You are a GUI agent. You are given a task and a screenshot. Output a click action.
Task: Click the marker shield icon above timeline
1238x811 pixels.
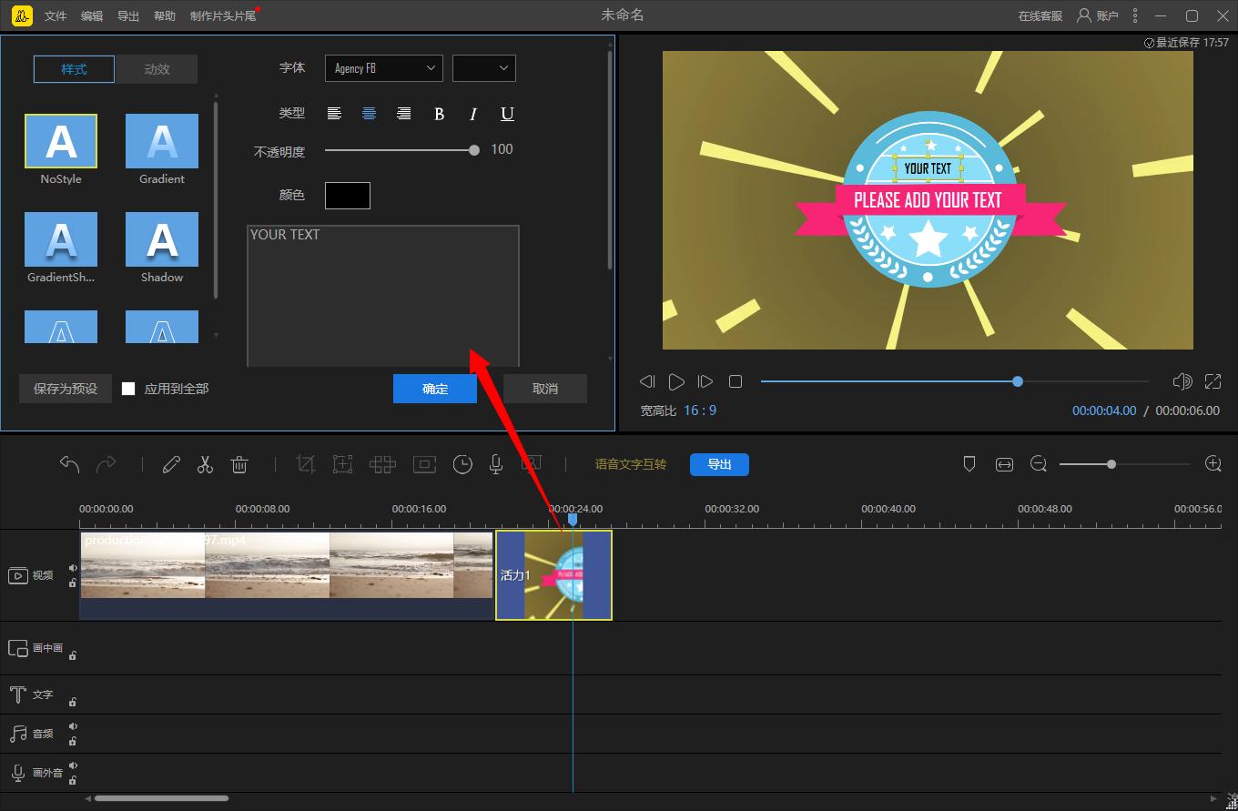pyautogui.click(x=969, y=464)
